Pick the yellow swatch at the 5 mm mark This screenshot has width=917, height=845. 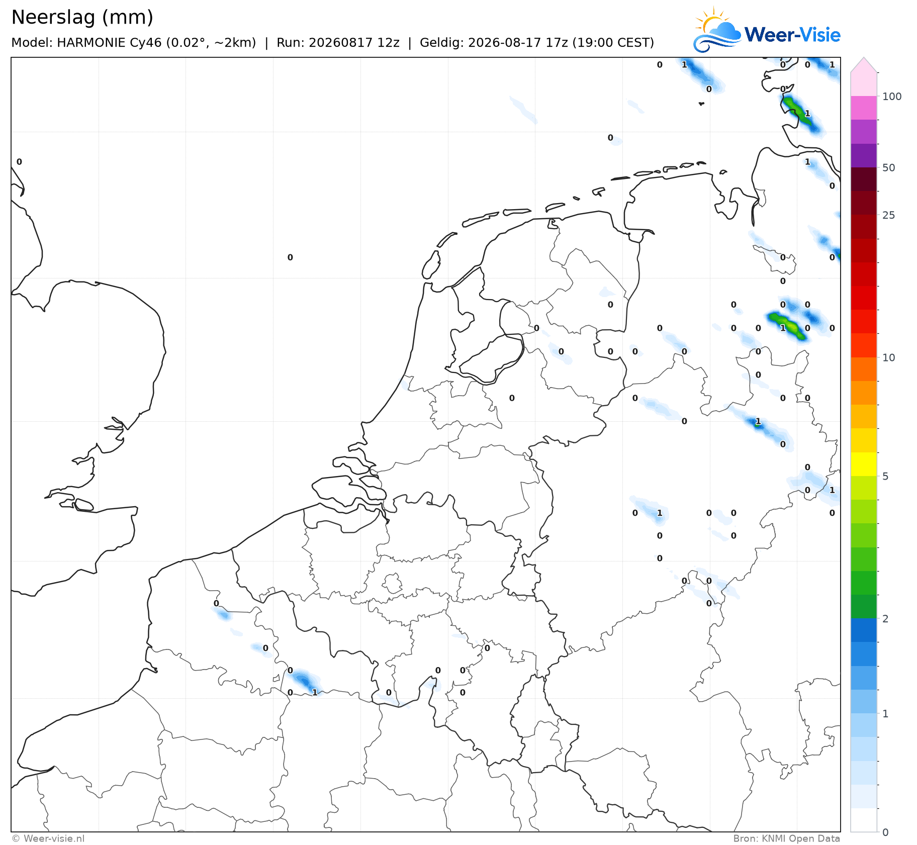864,464
